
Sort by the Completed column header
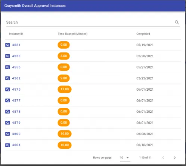pos(143,34)
